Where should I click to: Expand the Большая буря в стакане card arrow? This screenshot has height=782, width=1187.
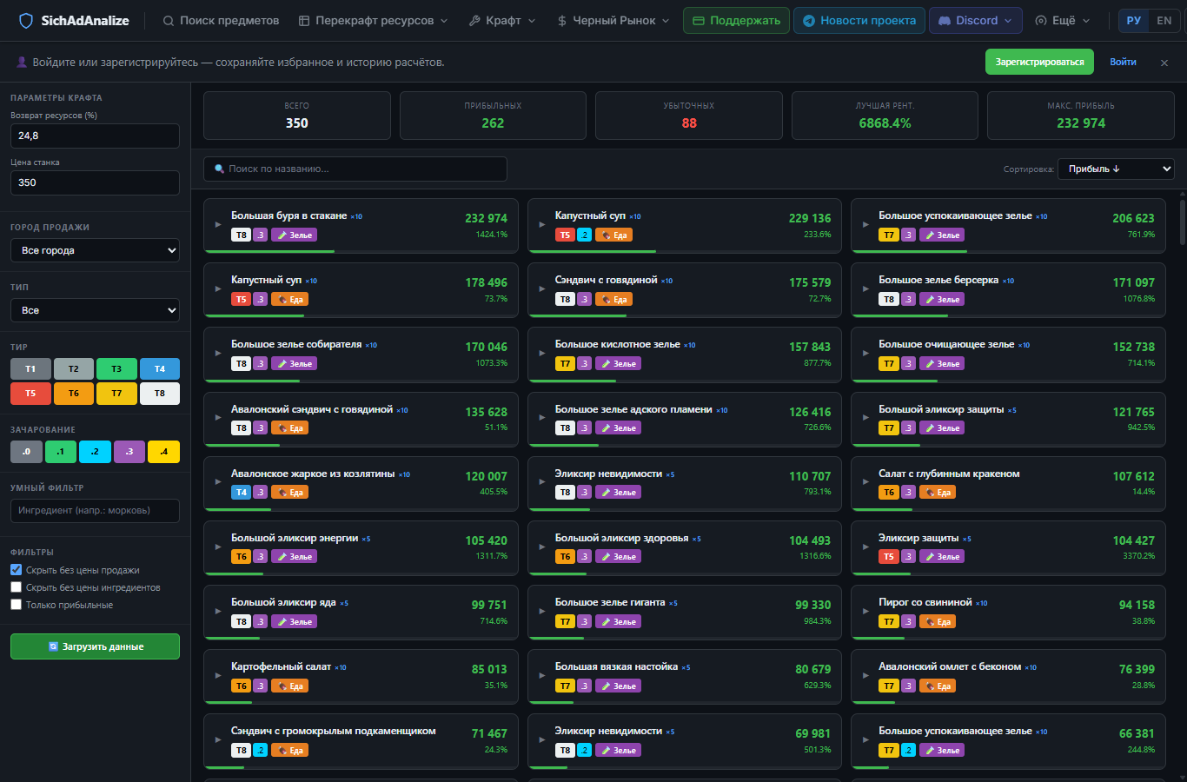coord(218,224)
